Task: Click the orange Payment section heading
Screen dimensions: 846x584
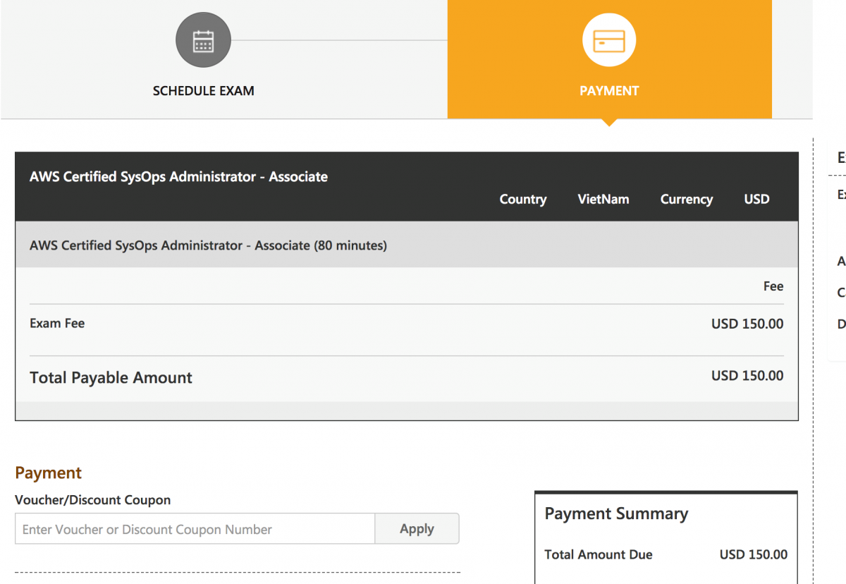Action: (x=49, y=473)
